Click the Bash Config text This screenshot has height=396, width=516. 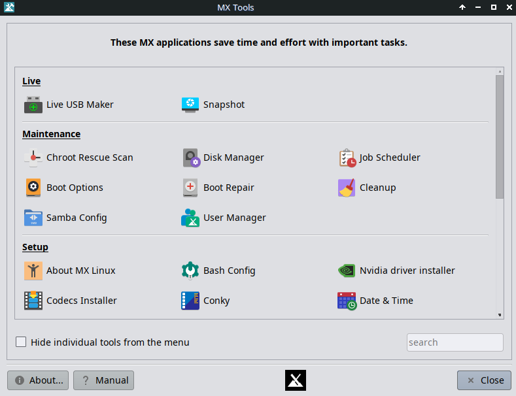pyautogui.click(x=230, y=271)
